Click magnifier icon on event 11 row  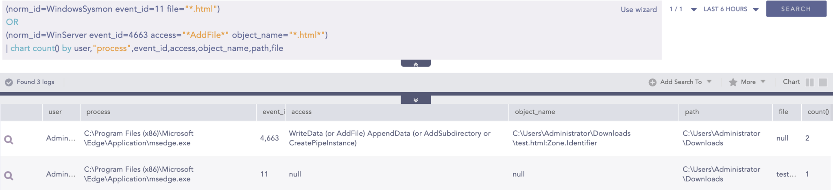tap(9, 175)
